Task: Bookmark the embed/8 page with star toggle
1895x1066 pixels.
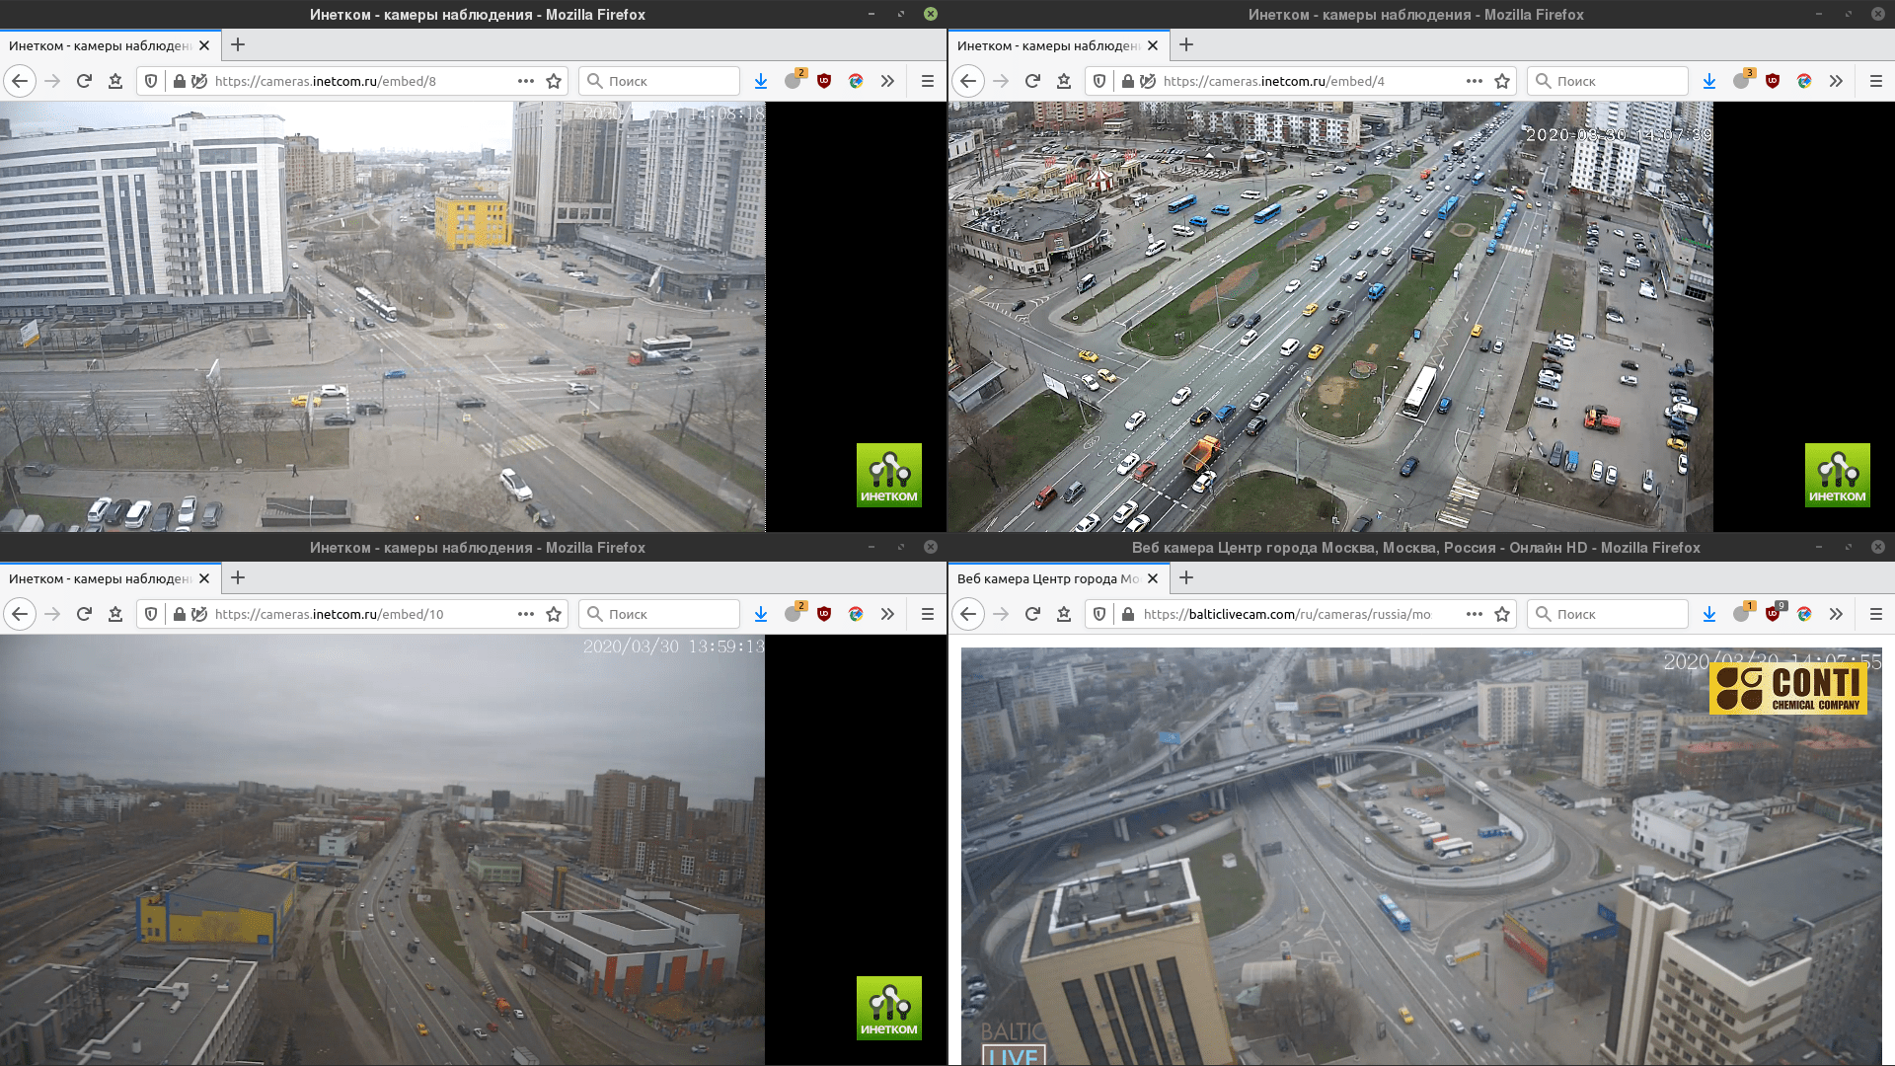Action: (554, 81)
